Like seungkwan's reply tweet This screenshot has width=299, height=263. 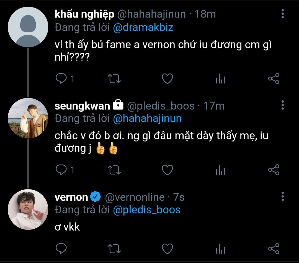coord(167,170)
